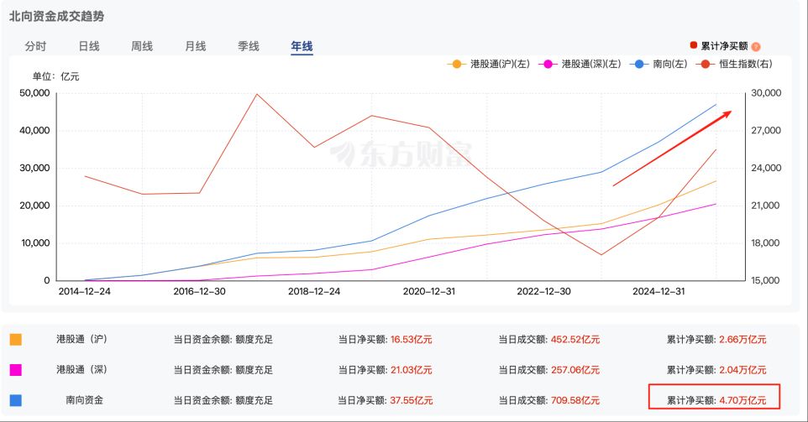The width and height of the screenshot is (808, 422).
Task: Click the magenta 港股通(深) legend line marker
Action: pos(550,64)
